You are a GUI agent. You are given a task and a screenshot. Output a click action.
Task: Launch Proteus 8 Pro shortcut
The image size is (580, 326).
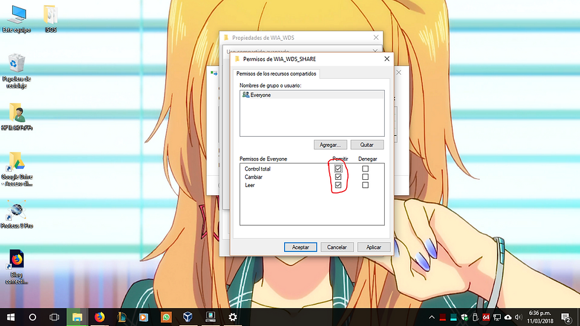pos(17,214)
